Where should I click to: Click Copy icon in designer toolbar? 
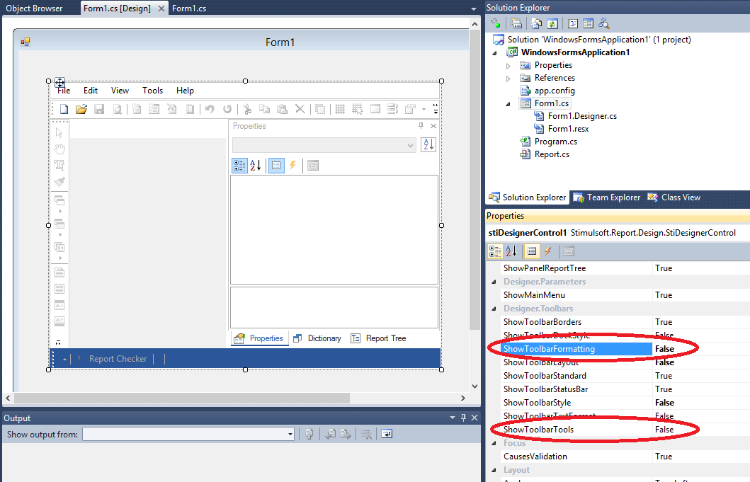coord(264,109)
